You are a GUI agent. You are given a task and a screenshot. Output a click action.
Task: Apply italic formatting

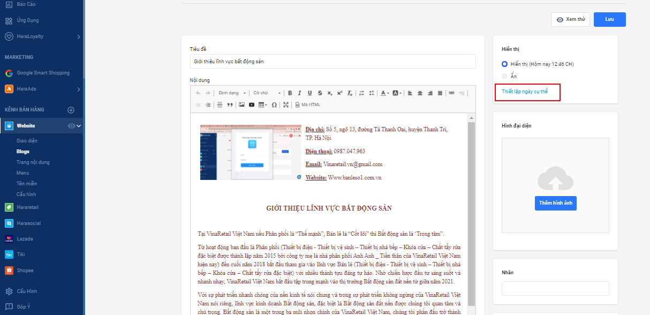(x=299, y=93)
